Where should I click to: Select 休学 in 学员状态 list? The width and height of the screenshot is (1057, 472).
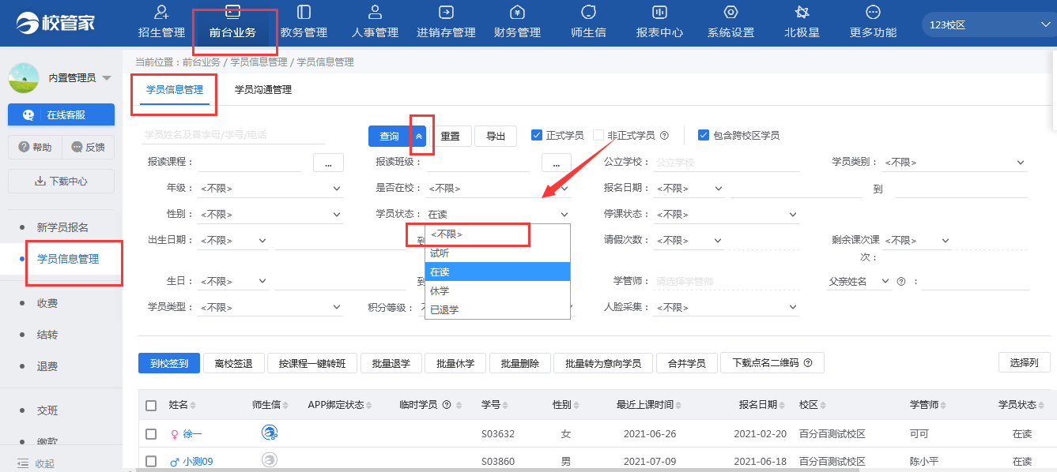[x=497, y=290]
